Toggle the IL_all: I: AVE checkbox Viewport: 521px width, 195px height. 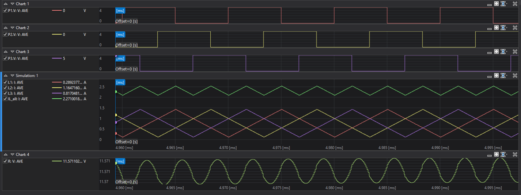click(5, 99)
